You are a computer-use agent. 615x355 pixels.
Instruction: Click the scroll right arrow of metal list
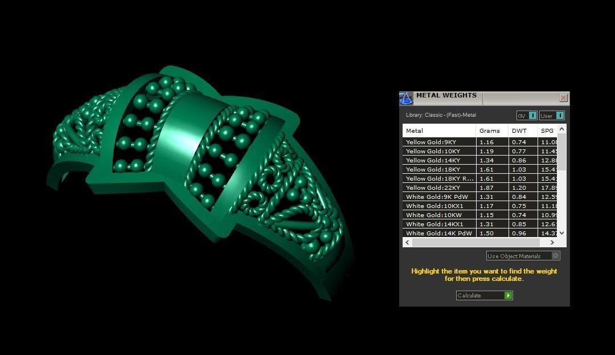click(552, 242)
